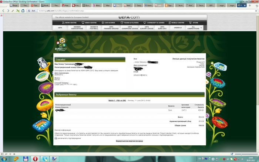Toggle the Opera panel icon in status bar
The width and height of the screenshot is (259, 162).
click(2, 154)
